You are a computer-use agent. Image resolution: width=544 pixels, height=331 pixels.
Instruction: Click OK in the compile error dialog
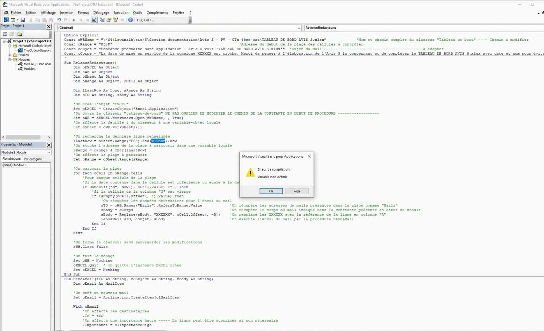(271, 191)
